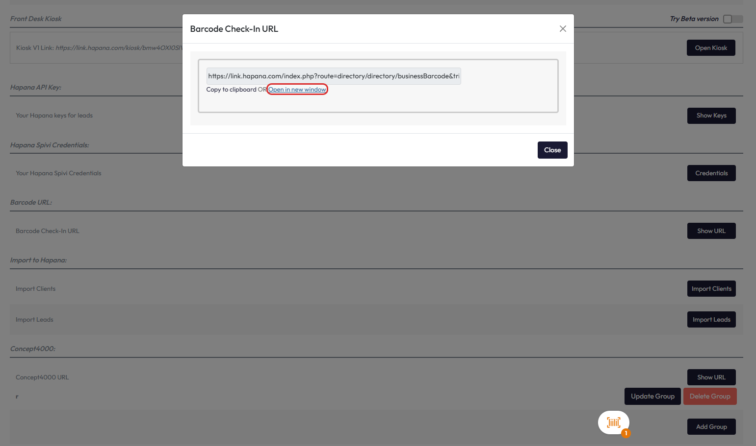756x446 pixels.
Task: Click the Open Kiosk button
Action: 710,48
